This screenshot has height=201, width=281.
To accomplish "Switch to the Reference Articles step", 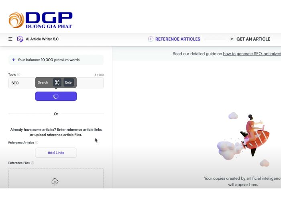I will tap(177, 39).
